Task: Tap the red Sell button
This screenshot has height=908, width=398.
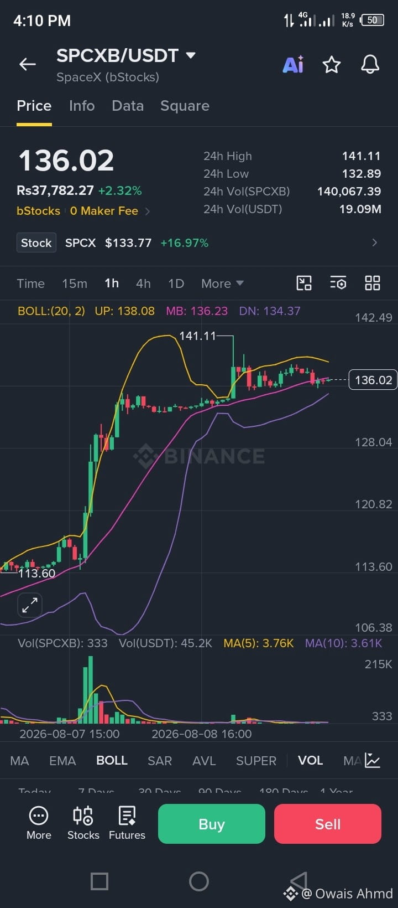Action: [328, 824]
